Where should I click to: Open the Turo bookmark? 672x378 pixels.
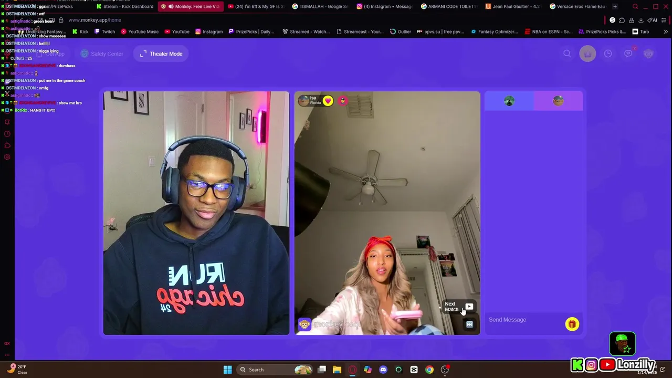tap(640, 31)
